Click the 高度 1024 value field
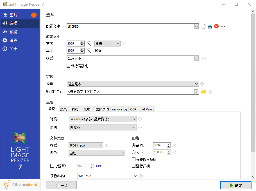The height and width of the screenshot is (191, 256). [x=73, y=51]
